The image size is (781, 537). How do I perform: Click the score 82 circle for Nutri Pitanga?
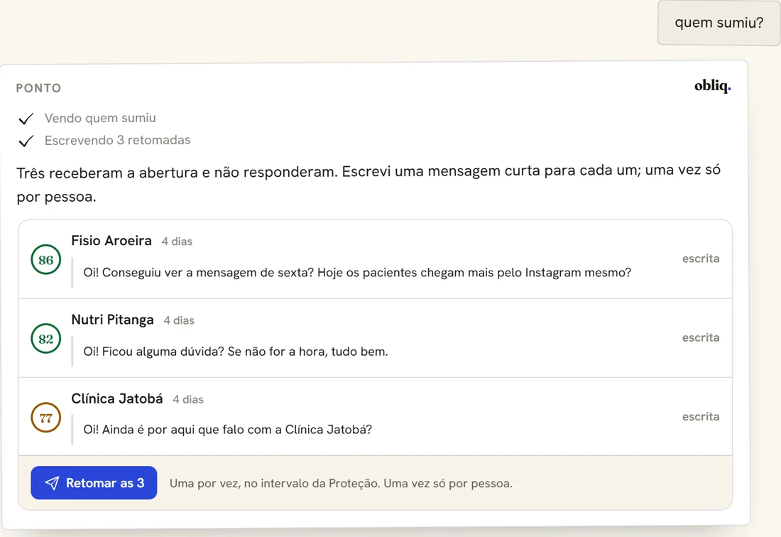(46, 339)
